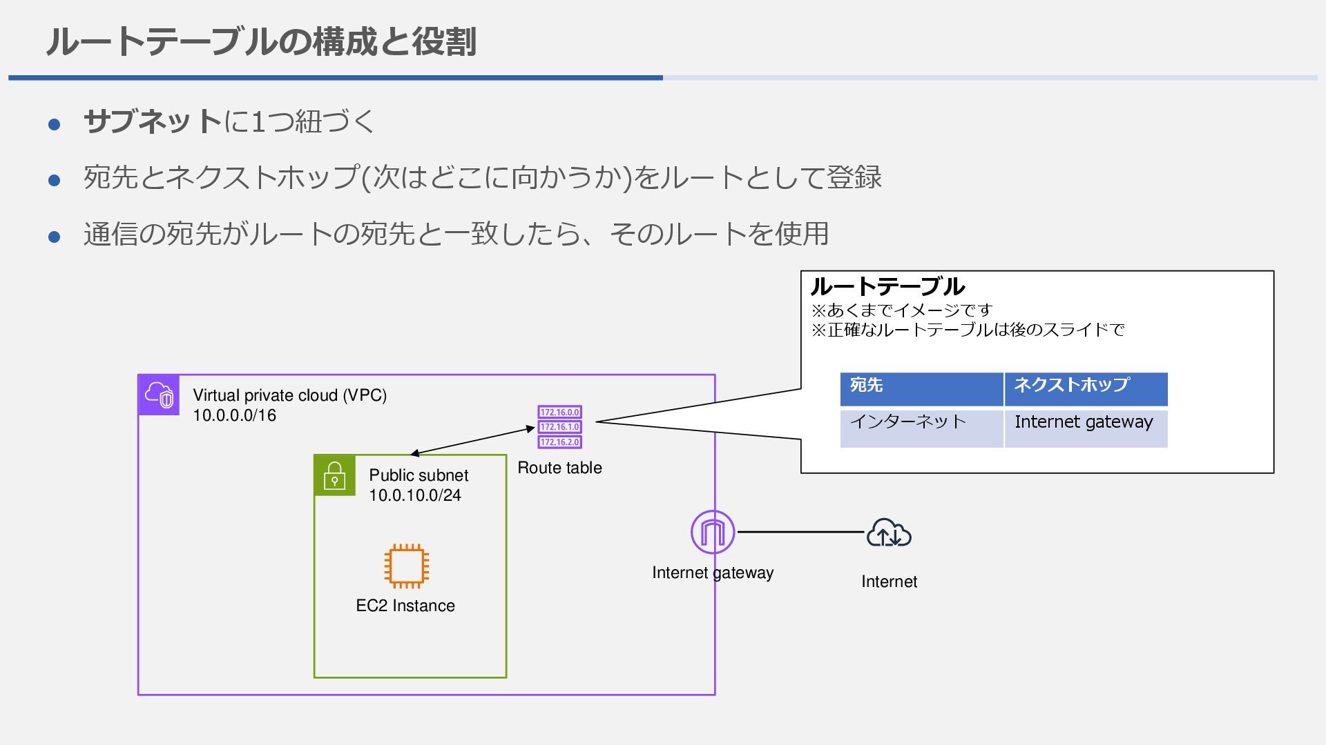Click the Internet cloud arrows icon

pyautogui.click(x=889, y=533)
